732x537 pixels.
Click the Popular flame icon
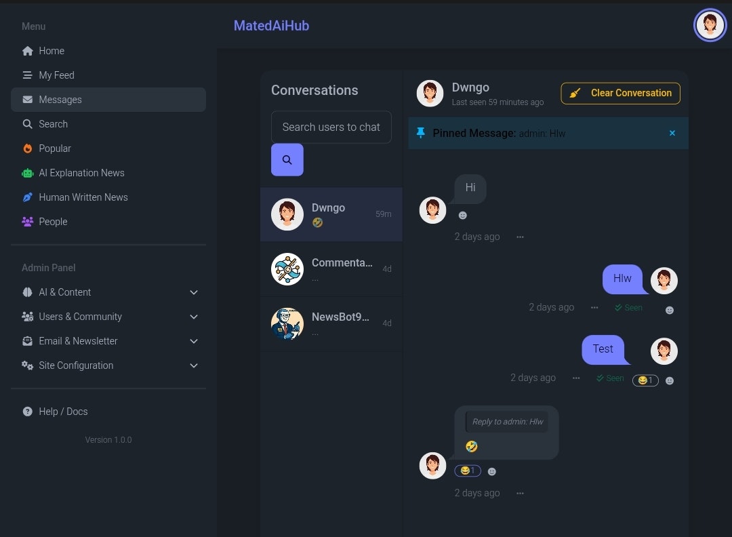27,148
